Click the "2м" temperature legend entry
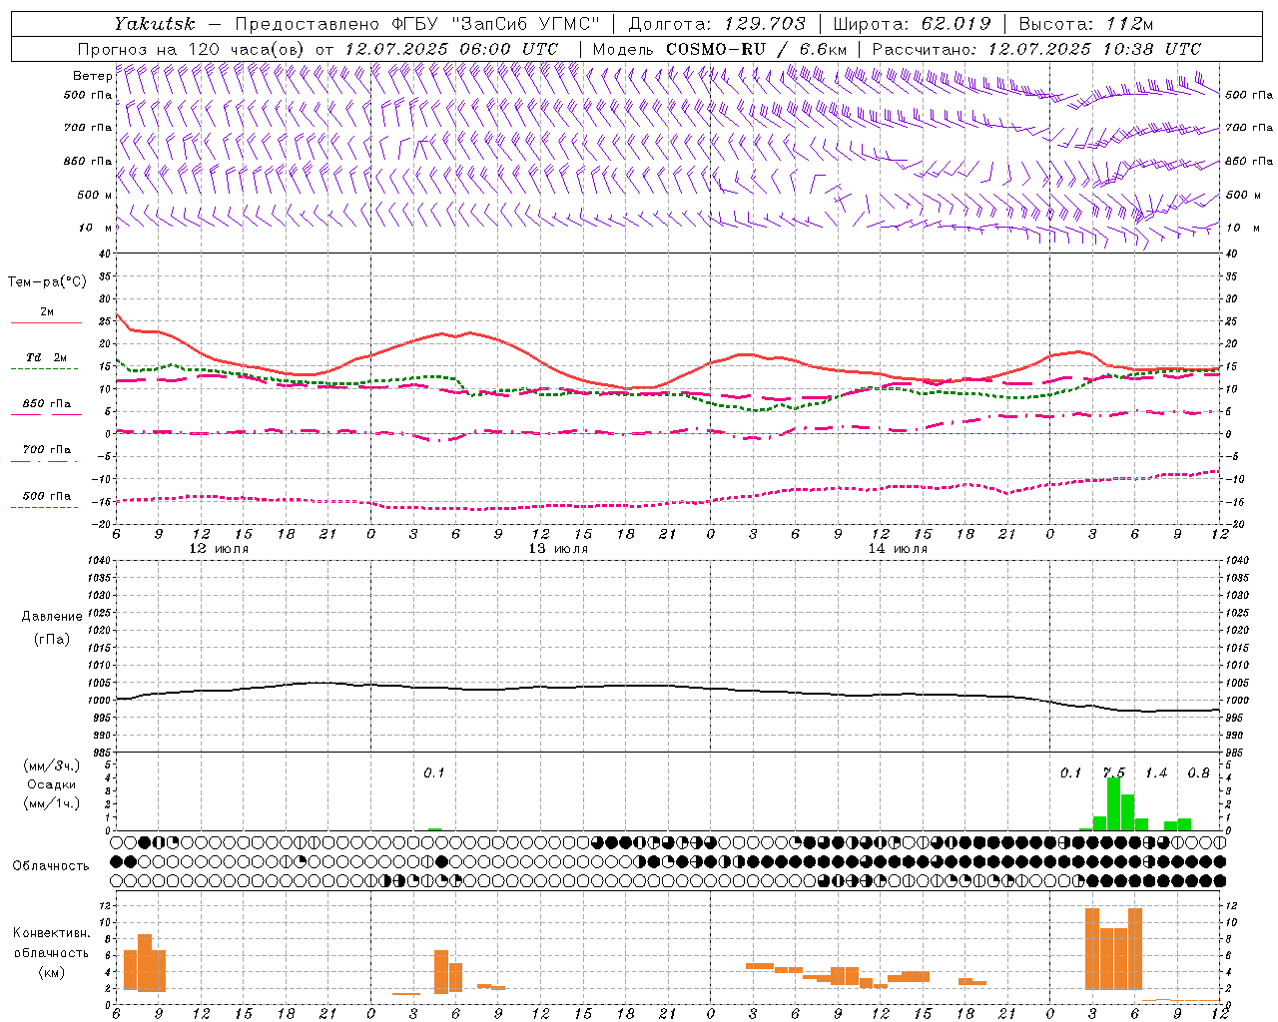1278x1022 pixels. 47,312
